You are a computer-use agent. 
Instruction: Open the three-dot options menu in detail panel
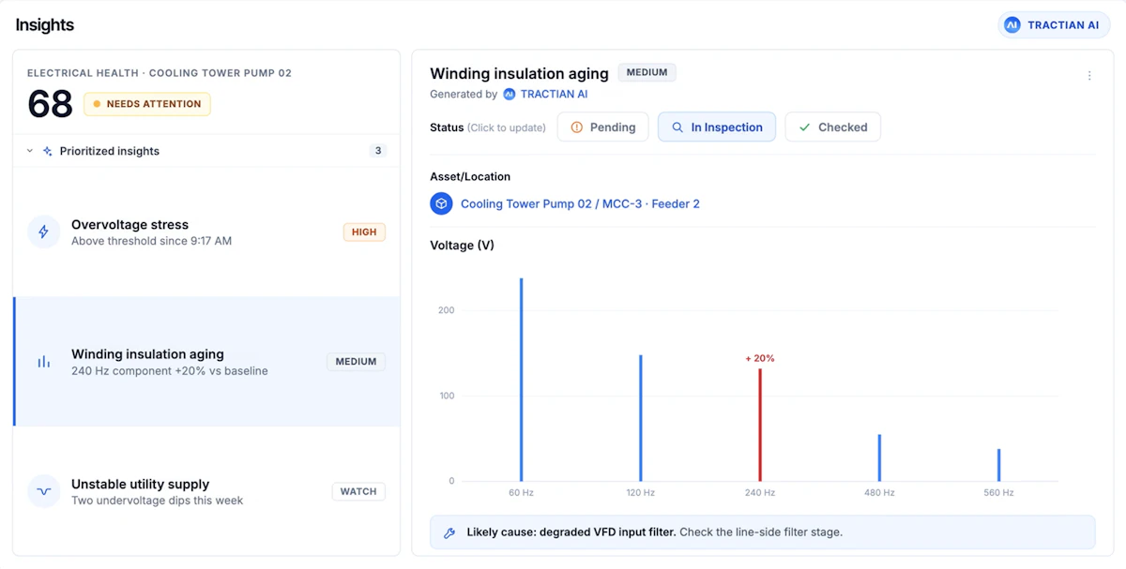1089,76
